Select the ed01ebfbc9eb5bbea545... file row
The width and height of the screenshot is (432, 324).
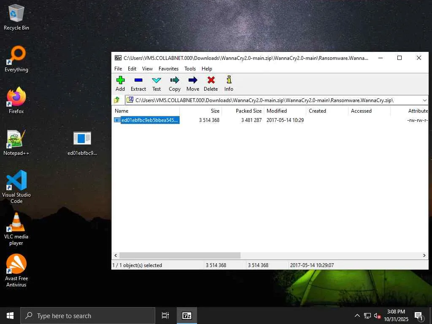coord(146,120)
